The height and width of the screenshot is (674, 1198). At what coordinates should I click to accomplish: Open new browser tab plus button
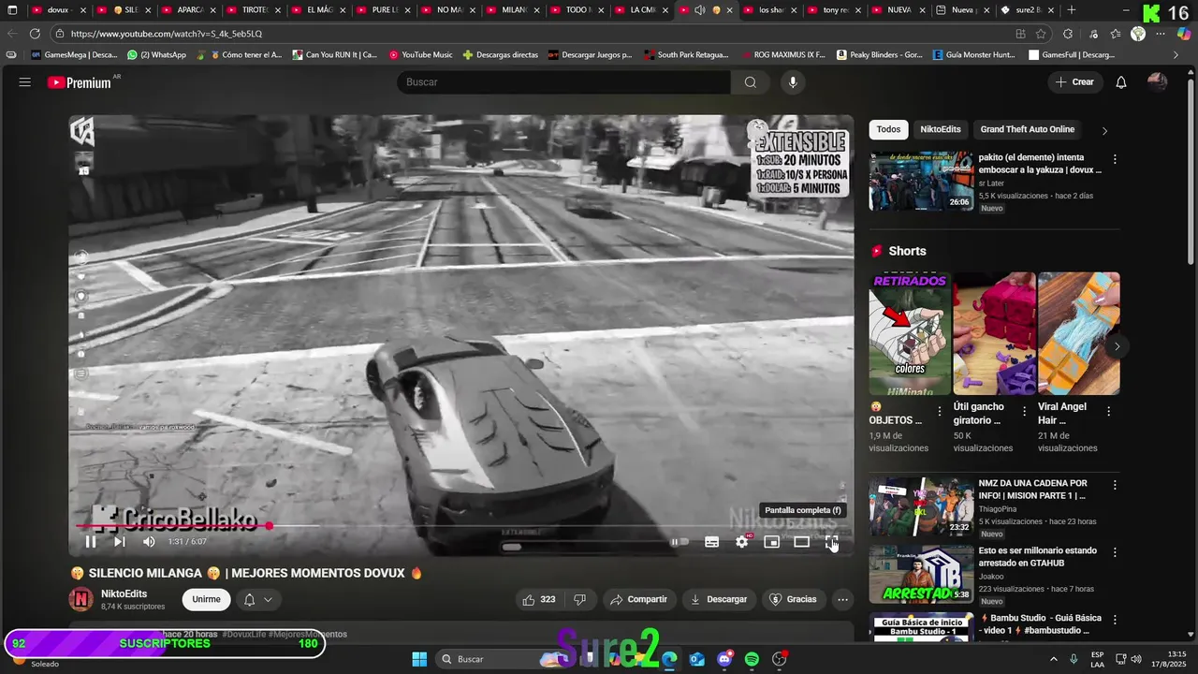pyautogui.click(x=1072, y=10)
